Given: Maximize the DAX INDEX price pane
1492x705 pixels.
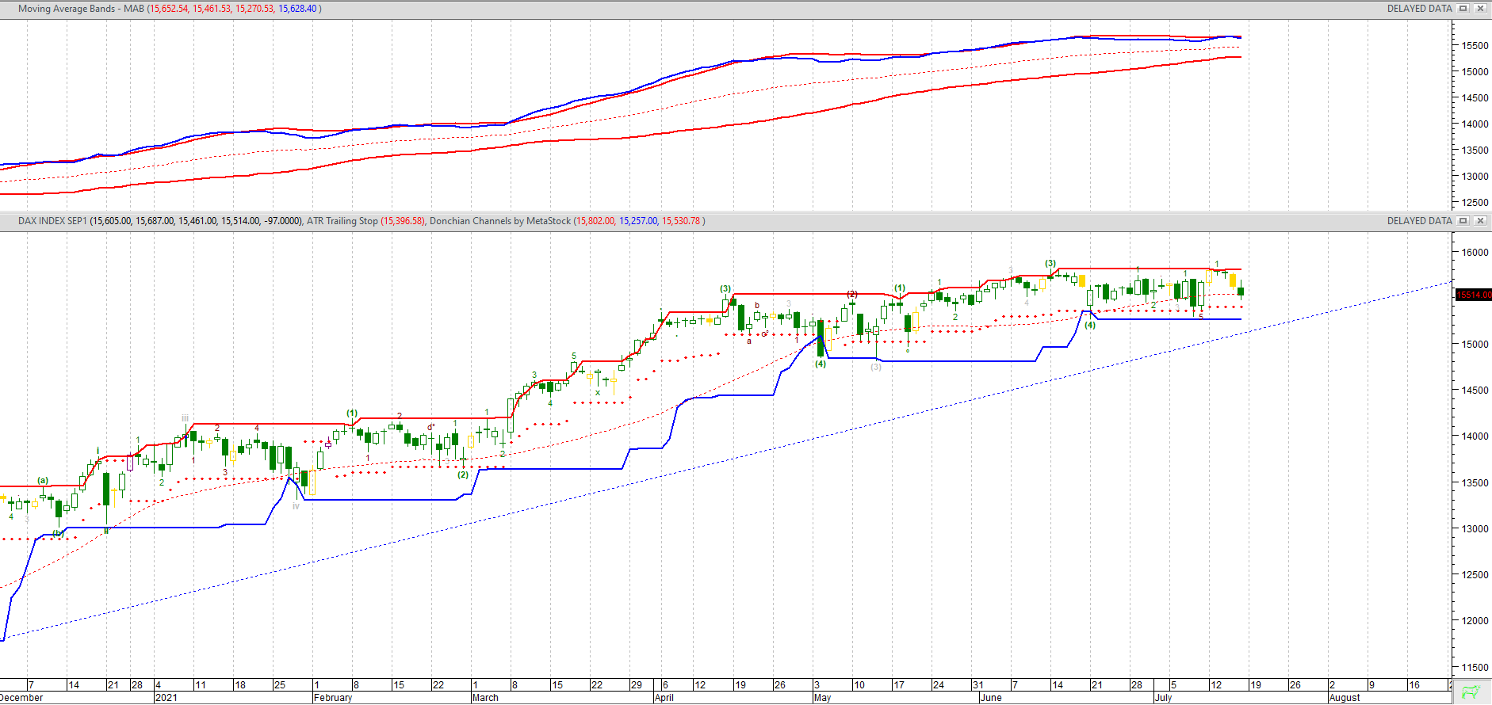Looking at the screenshot, I should [x=1463, y=221].
